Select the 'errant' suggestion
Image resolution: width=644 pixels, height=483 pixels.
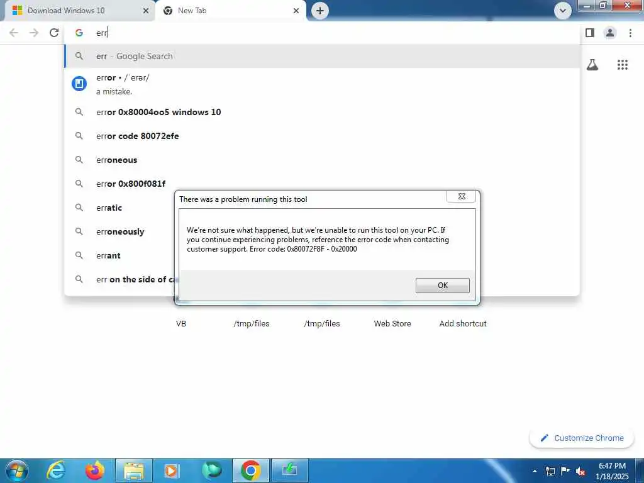(x=119, y=255)
